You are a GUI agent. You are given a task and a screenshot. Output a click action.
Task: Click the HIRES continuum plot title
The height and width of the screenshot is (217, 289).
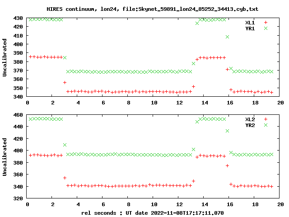coord(152,9)
